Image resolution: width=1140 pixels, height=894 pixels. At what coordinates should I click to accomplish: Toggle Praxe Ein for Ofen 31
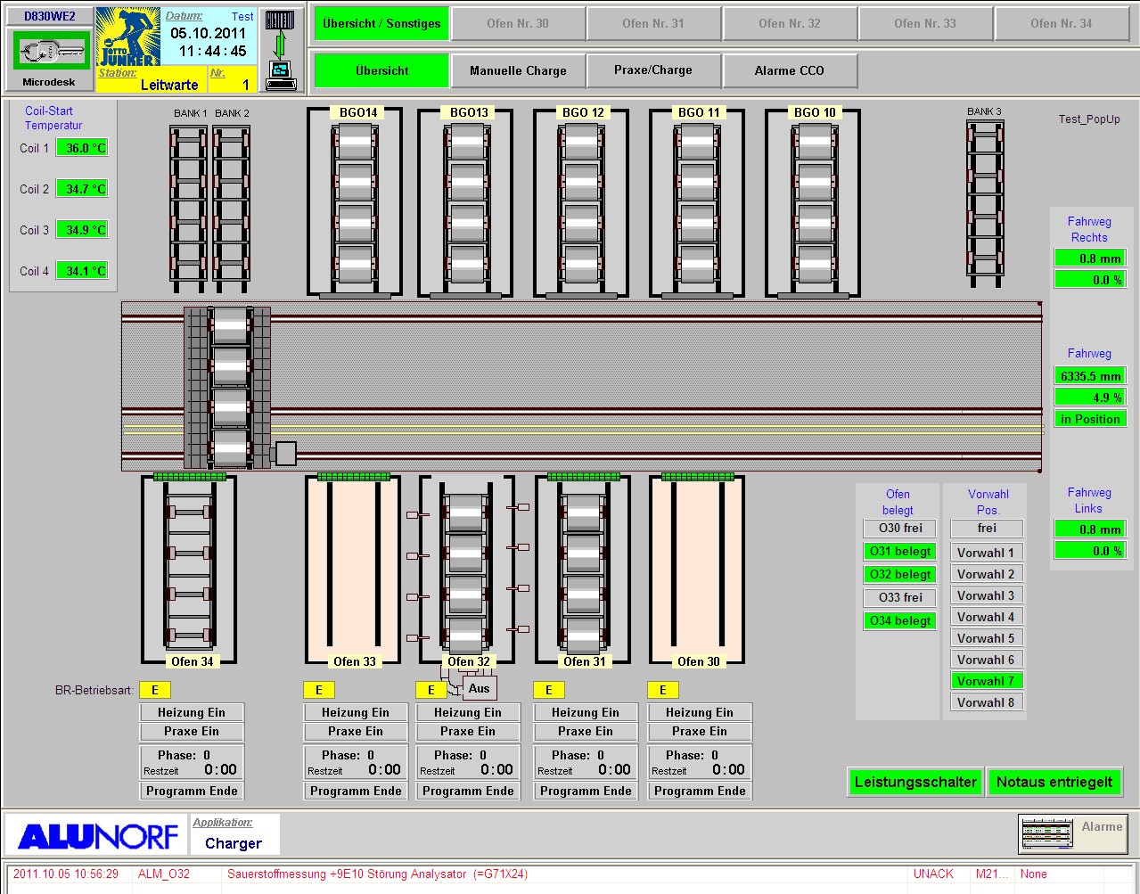point(585,731)
